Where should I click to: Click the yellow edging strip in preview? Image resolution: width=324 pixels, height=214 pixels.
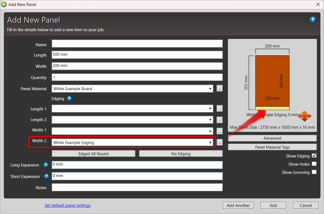click(272, 108)
